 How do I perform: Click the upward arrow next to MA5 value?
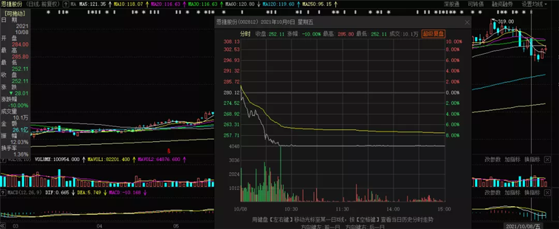tap(109, 4)
